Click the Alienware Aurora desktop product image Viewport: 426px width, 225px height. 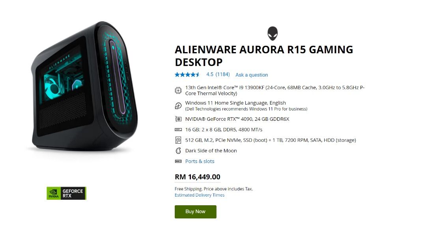coord(84,87)
